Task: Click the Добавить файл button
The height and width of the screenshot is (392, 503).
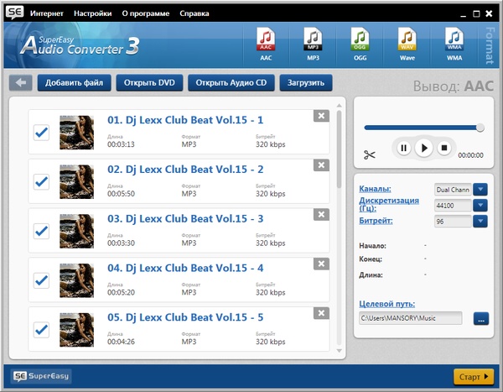Action: pos(75,83)
